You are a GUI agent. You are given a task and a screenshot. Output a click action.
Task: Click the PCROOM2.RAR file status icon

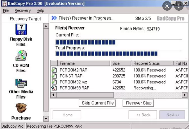[x=54, y=70]
